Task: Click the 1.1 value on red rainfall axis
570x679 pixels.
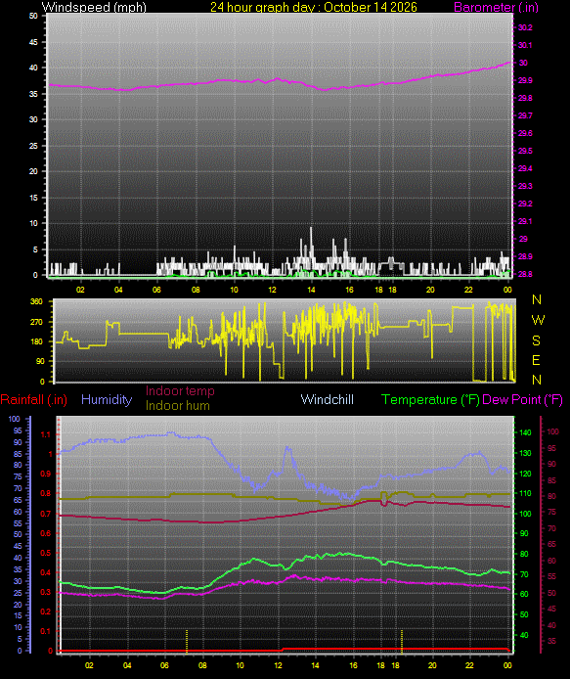Action: [45, 434]
